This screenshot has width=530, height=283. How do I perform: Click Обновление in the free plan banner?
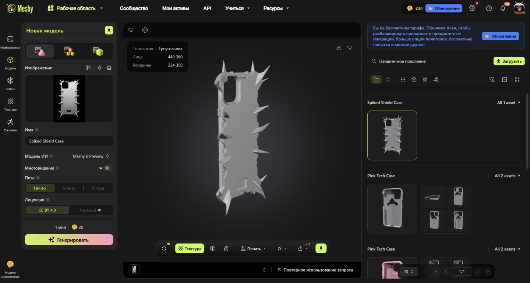tap(501, 36)
